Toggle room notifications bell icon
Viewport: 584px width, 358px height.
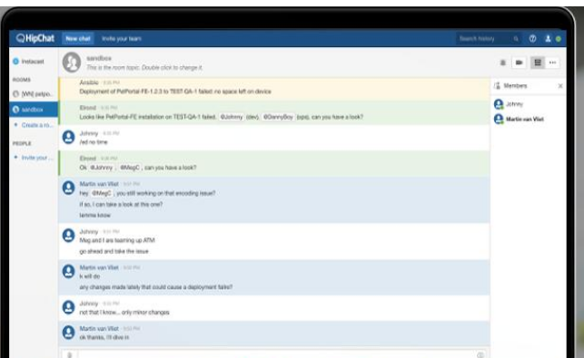coord(503,63)
